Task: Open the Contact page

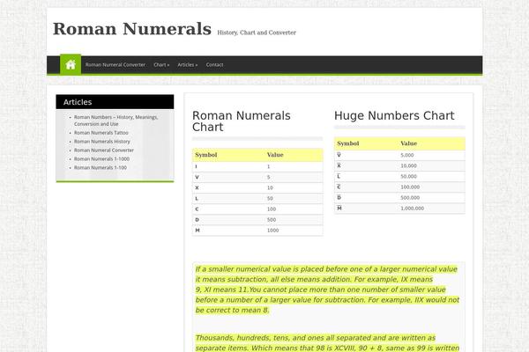Action: 214,64
